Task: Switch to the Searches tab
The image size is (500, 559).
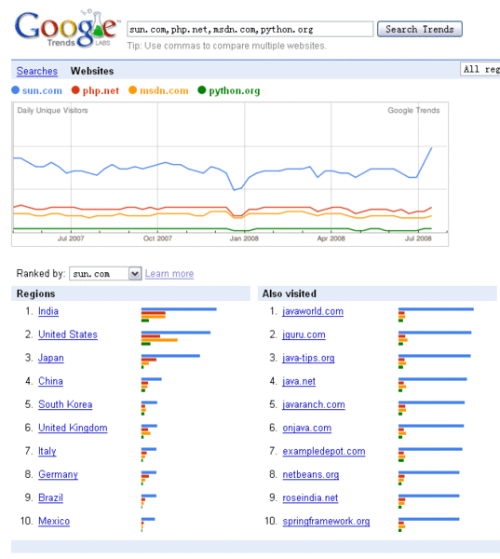Action: tap(37, 71)
